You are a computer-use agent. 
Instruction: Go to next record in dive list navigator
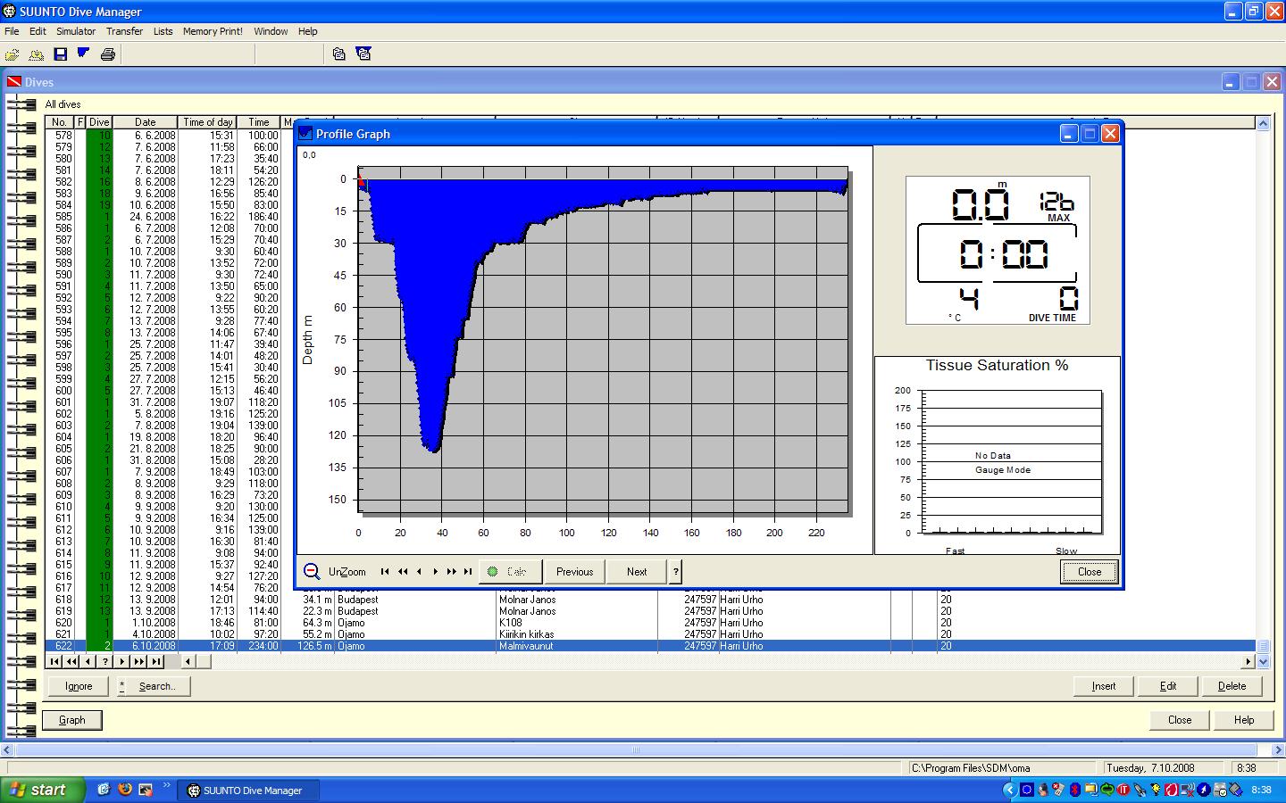(x=122, y=661)
